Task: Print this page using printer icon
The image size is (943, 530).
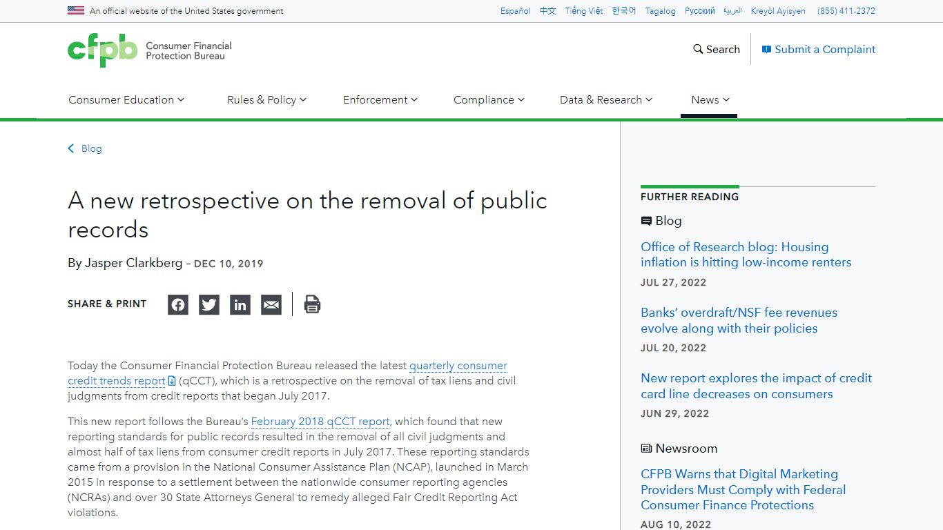Action: (x=312, y=304)
